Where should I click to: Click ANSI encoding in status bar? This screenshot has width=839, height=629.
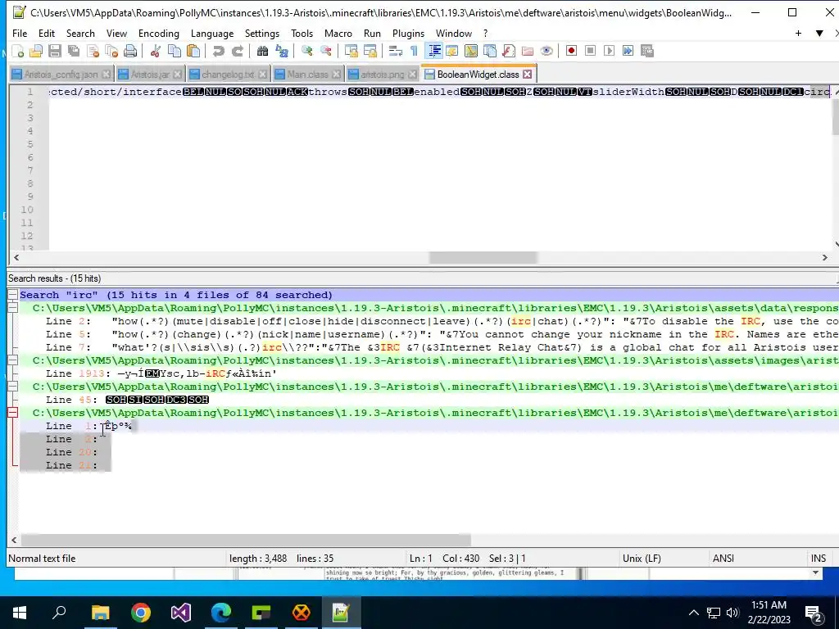pyautogui.click(x=723, y=559)
